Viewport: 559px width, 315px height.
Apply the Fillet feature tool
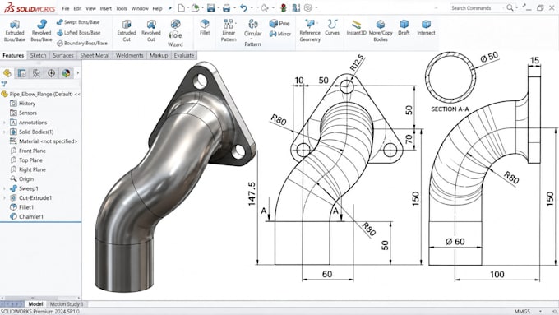205,27
